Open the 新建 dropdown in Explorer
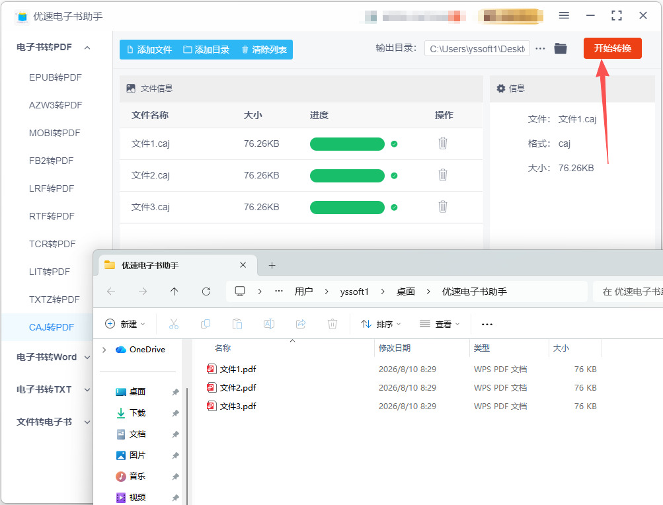The width and height of the screenshot is (663, 505). (125, 324)
